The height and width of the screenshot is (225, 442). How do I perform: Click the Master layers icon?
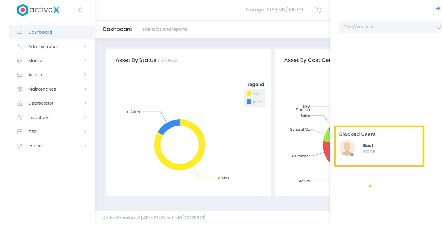[20, 61]
